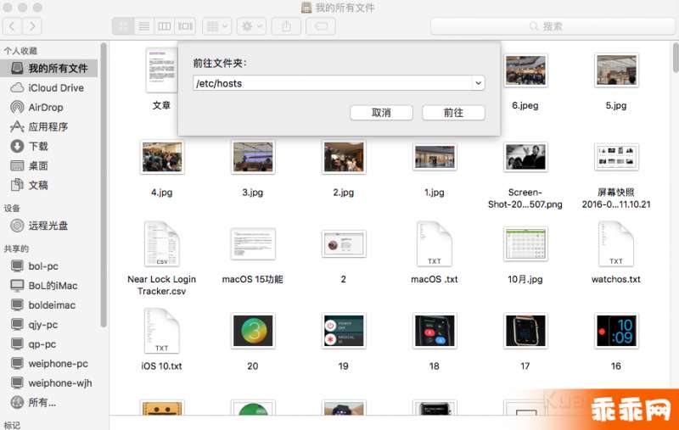Click the search field 搜索
The width and height of the screenshot is (679, 430).
click(x=553, y=26)
